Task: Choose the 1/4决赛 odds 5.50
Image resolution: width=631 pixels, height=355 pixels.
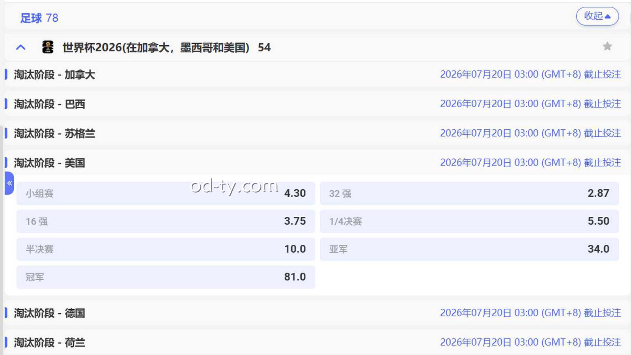Action: click(x=469, y=221)
